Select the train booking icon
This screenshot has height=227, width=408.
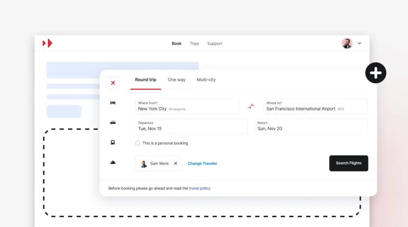pyautogui.click(x=113, y=142)
